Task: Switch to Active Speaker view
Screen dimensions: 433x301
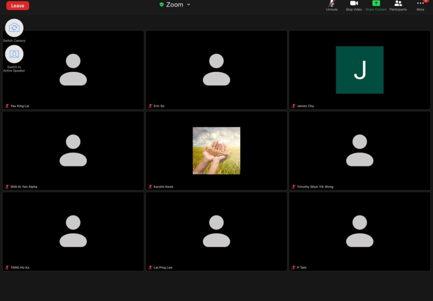Action: (x=14, y=54)
